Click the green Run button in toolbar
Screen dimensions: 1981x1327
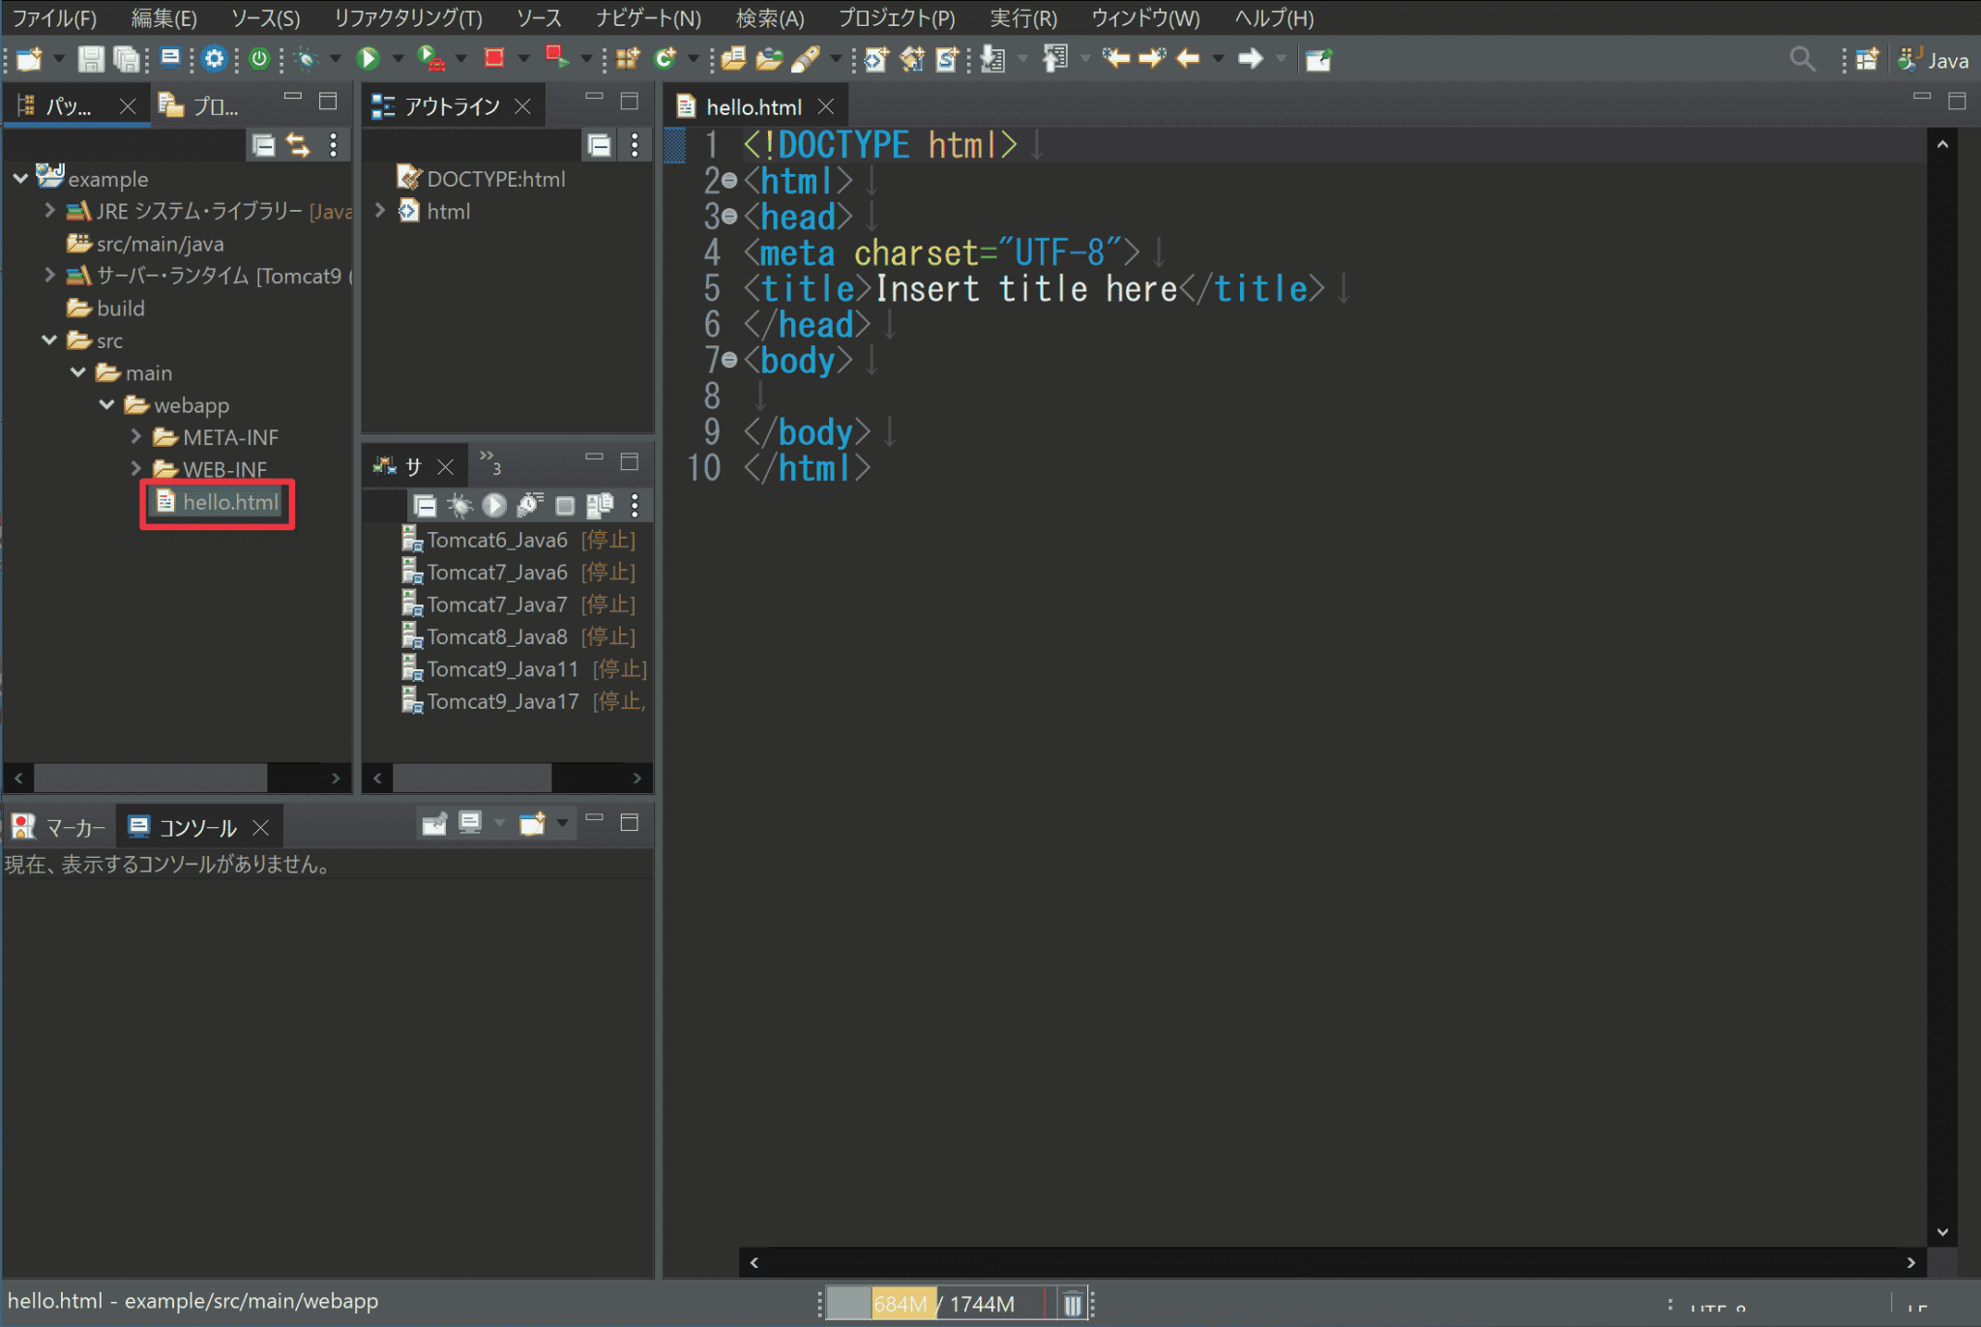click(368, 59)
